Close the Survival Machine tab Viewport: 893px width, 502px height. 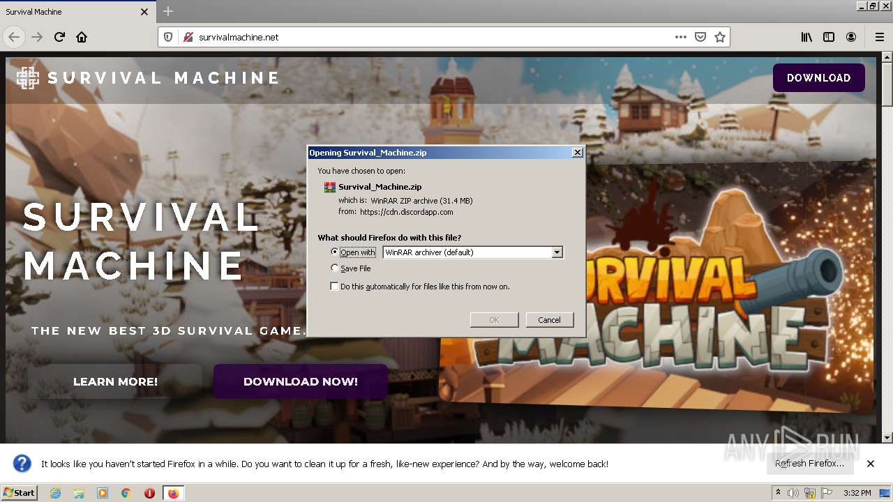coord(144,12)
